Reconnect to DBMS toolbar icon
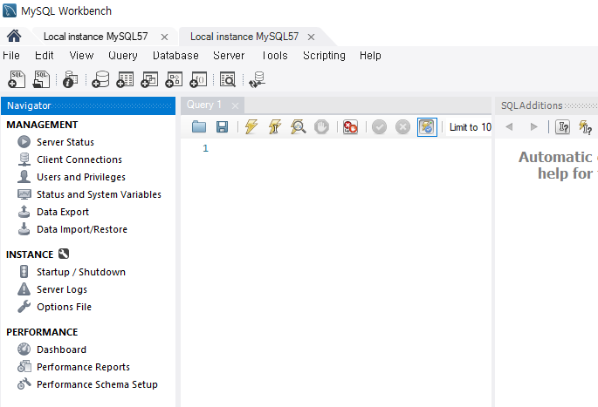This screenshot has width=598, height=407. click(x=257, y=79)
